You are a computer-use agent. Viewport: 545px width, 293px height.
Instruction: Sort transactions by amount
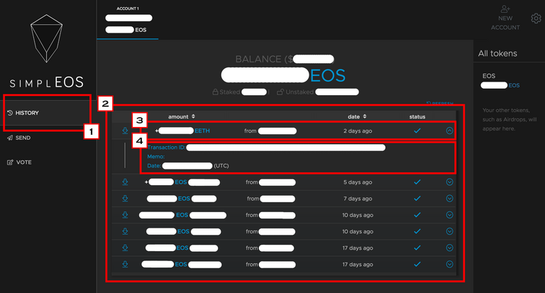pos(182,117)
